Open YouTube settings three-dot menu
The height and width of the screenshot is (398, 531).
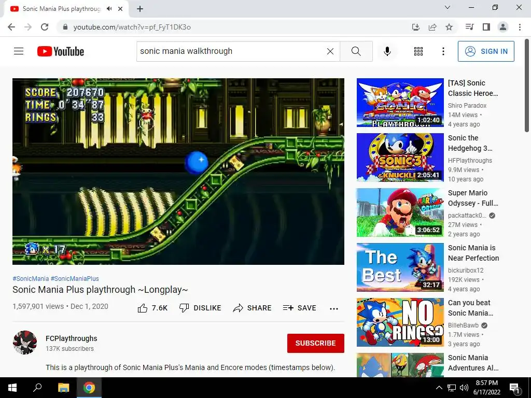coord(443,51)
